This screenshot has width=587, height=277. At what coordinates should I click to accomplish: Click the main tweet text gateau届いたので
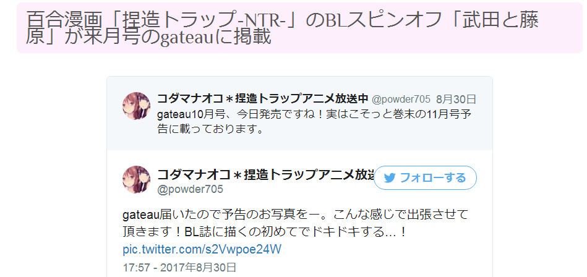(x=296, y=223)
